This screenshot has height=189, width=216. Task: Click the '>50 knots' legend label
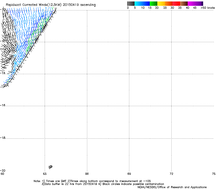point(208,8)
